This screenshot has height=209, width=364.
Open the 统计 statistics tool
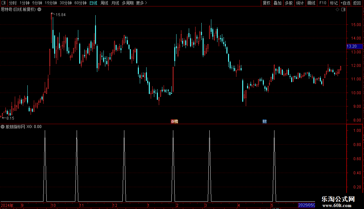click(x=300, y=3)
